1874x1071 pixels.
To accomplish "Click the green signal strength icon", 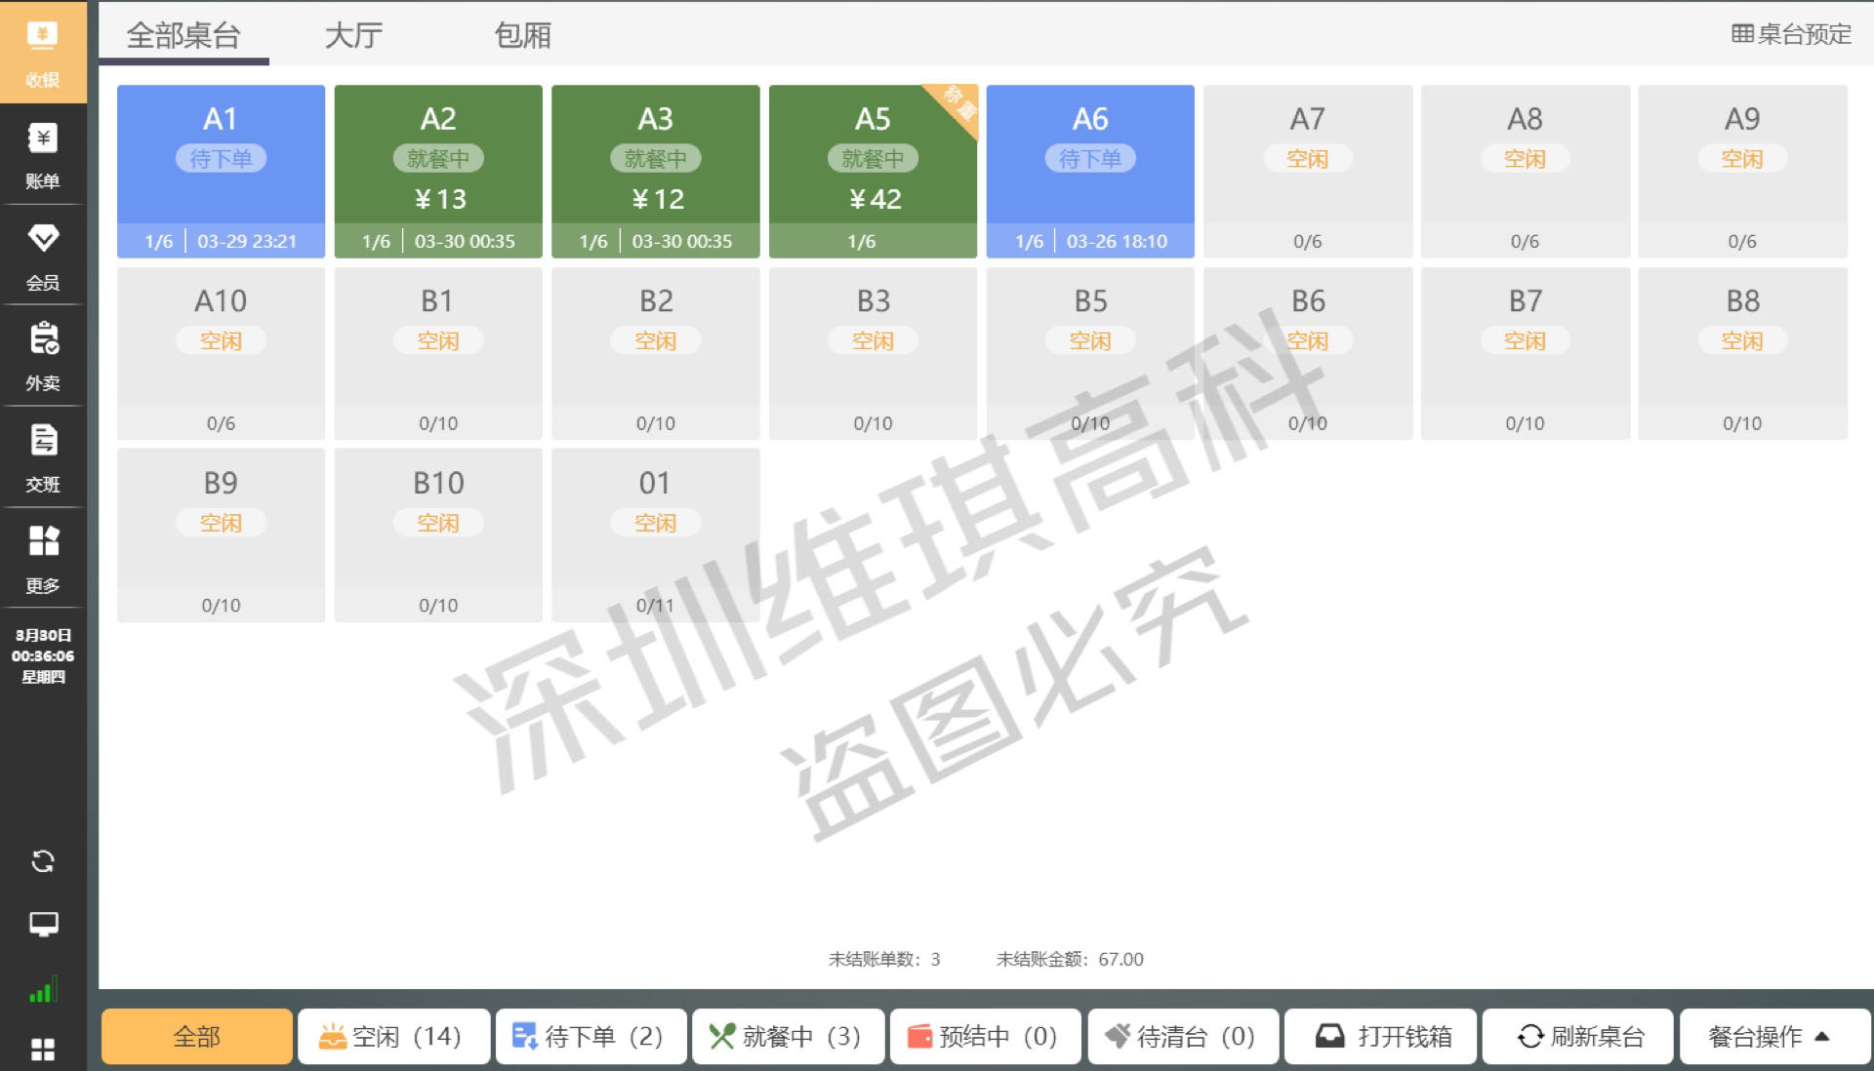I will 43,990.
